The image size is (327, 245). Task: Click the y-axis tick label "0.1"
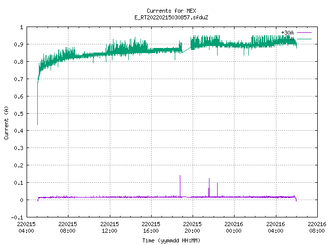point(18,183)
